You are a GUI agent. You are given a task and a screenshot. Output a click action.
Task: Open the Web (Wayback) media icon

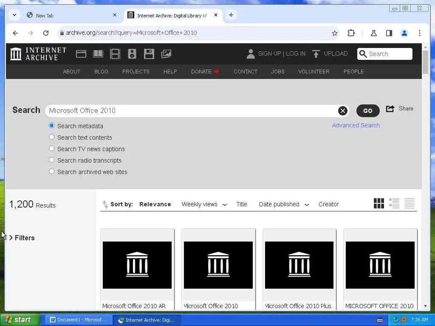click(81, 54)
